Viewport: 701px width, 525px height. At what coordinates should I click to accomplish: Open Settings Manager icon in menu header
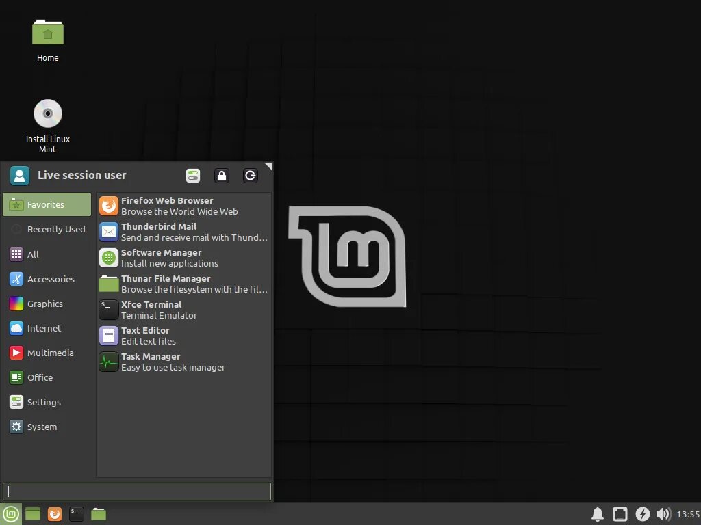[x=193, y=176]
